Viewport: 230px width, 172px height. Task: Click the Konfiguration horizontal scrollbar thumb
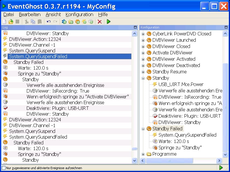169,160
